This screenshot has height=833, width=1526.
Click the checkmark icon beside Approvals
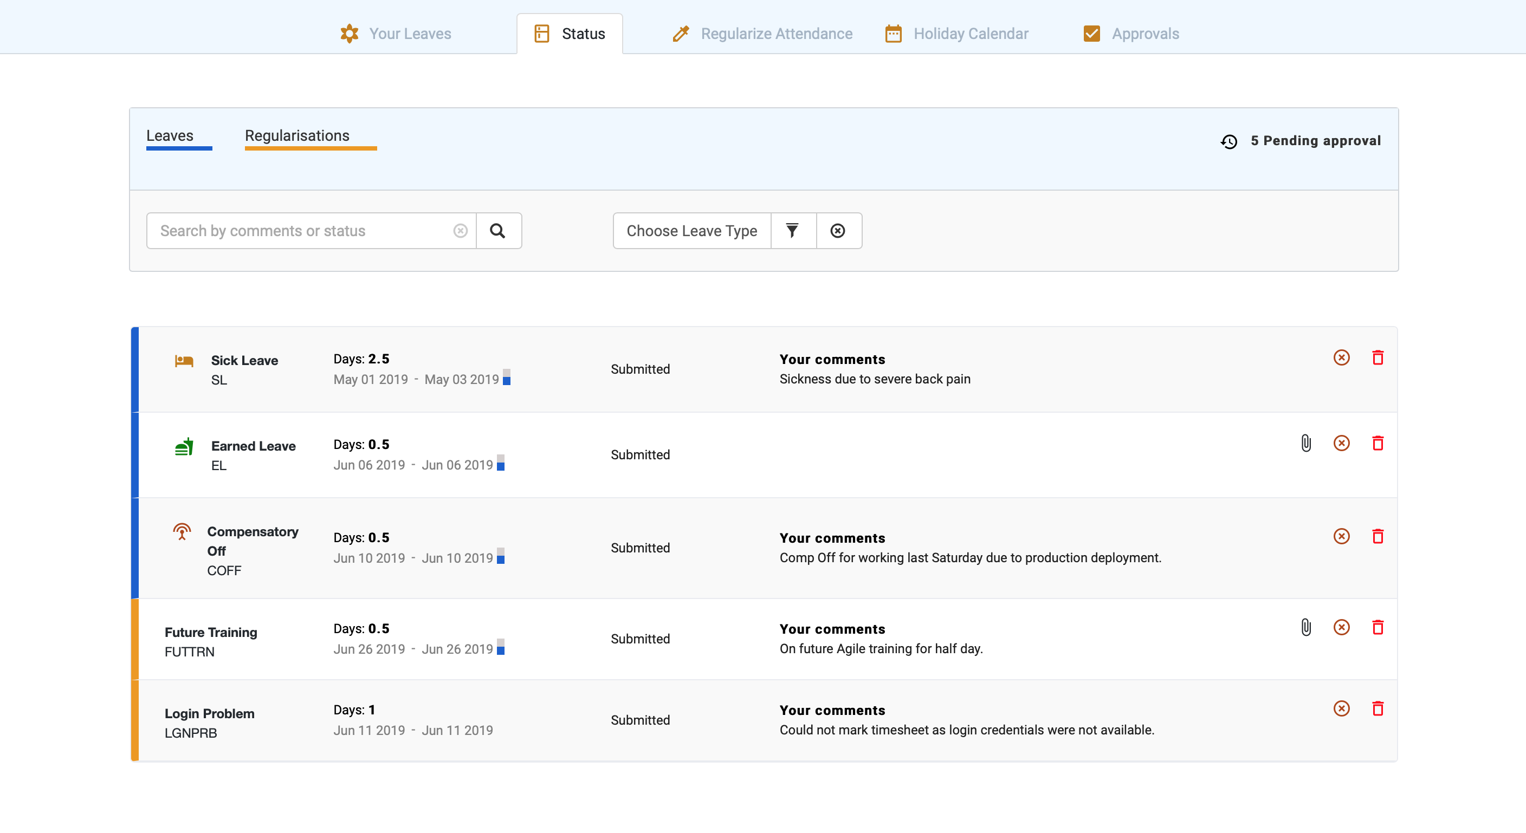[1092, 34]
